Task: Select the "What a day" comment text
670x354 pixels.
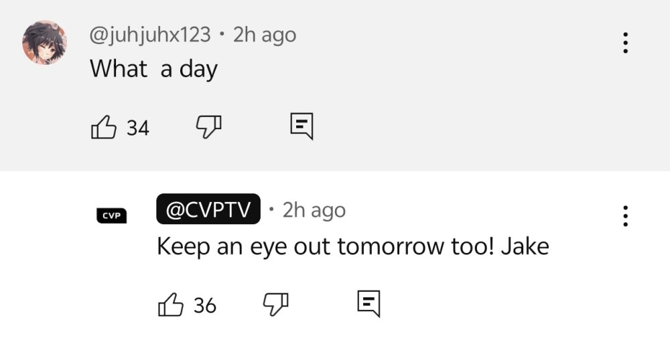Action: click(153, 68)
